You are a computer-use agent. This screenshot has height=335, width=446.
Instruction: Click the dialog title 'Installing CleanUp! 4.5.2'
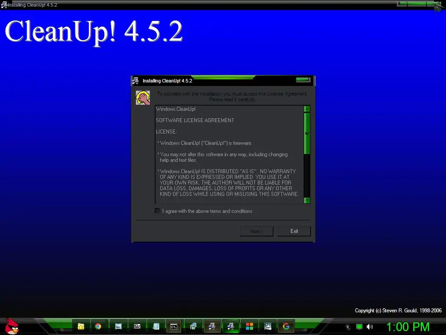point(167,81)
